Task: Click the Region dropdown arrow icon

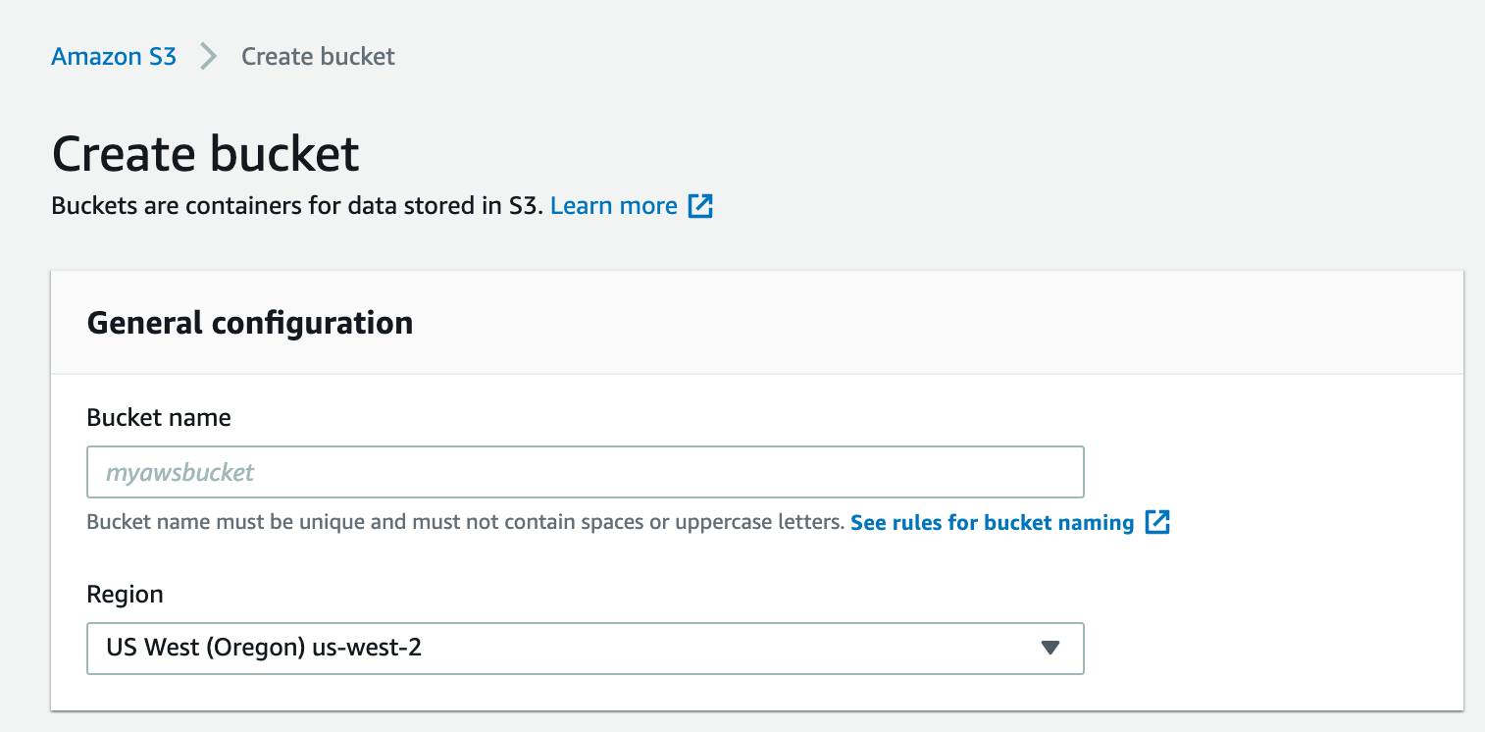Action: point(1050,648)
